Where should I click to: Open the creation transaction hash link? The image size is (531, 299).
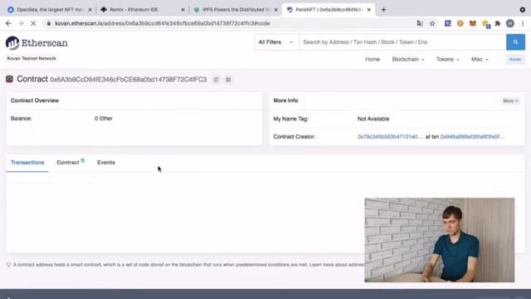(x=472, y=136)
